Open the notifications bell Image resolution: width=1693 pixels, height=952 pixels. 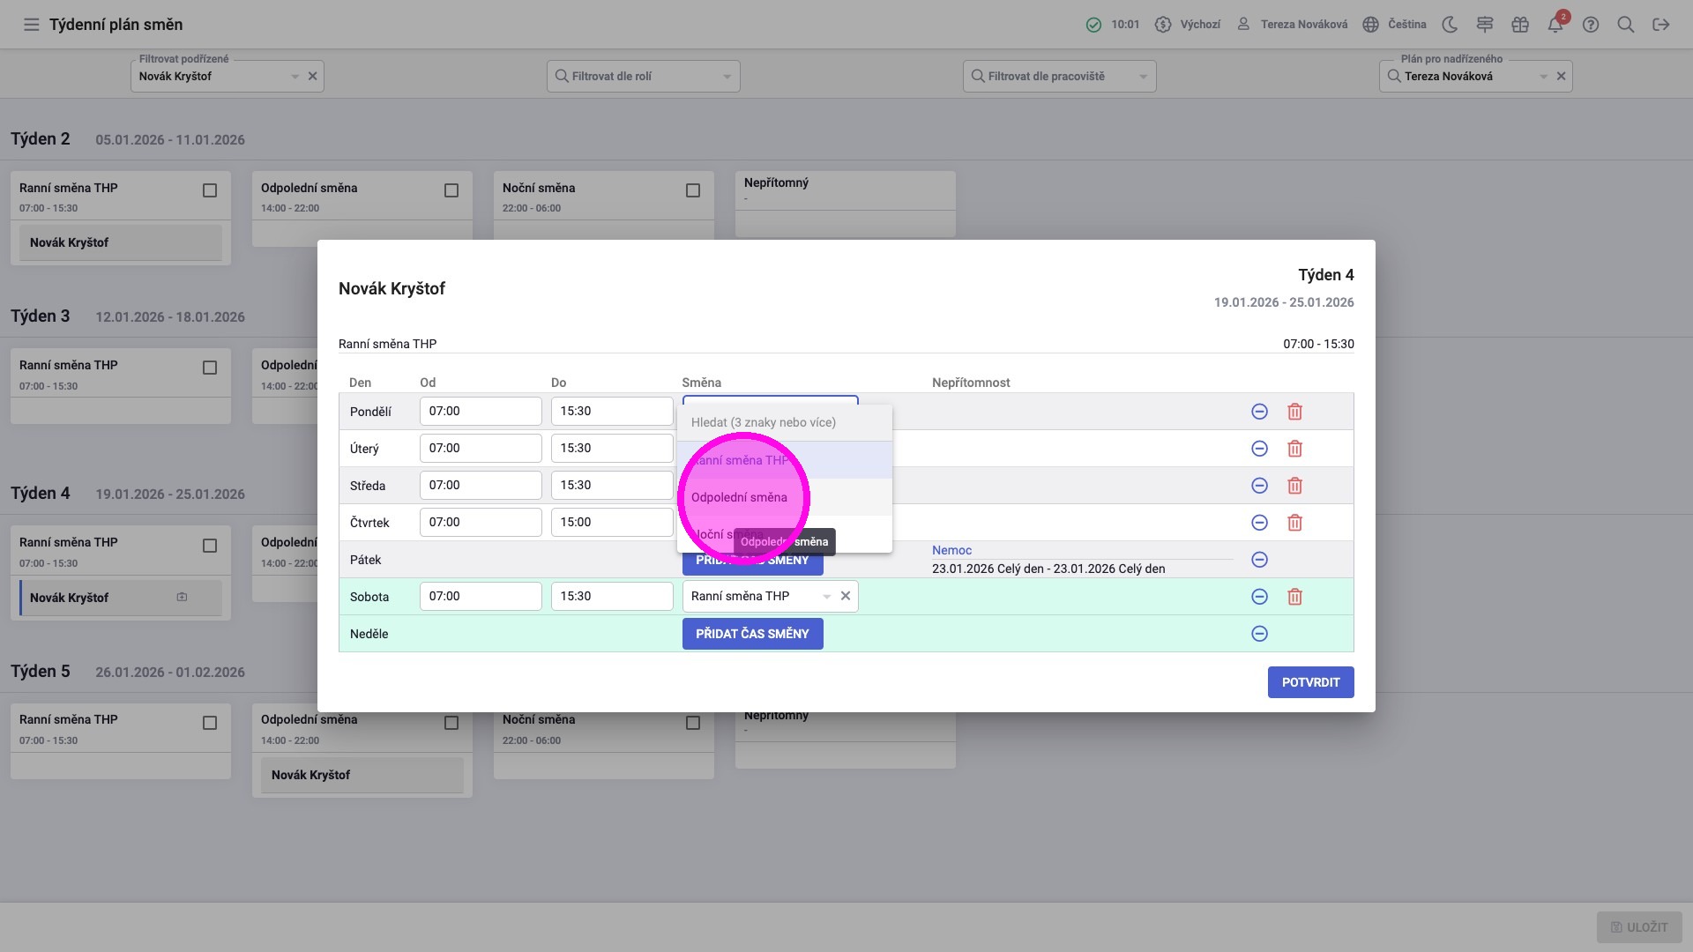click(1555, 25)
